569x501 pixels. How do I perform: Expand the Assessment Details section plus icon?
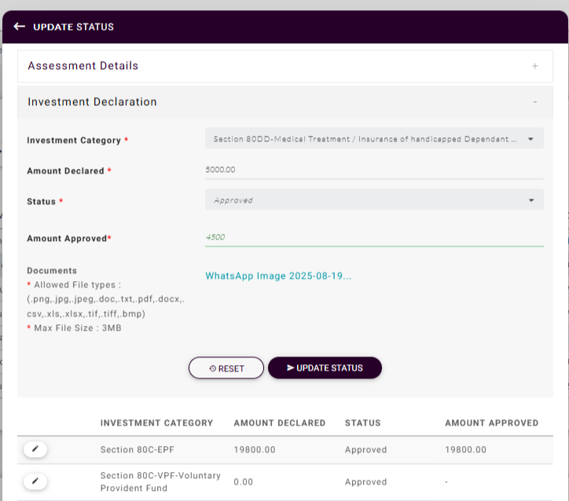point(535,67)
